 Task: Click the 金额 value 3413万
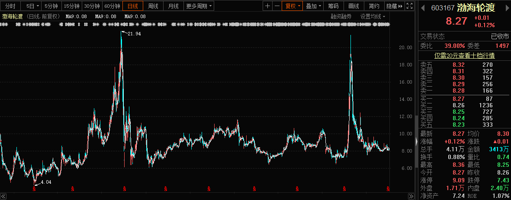tap(499, 149)
